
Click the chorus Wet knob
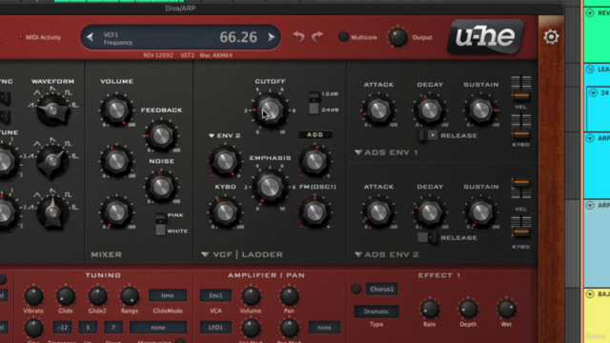click(506, 309)
